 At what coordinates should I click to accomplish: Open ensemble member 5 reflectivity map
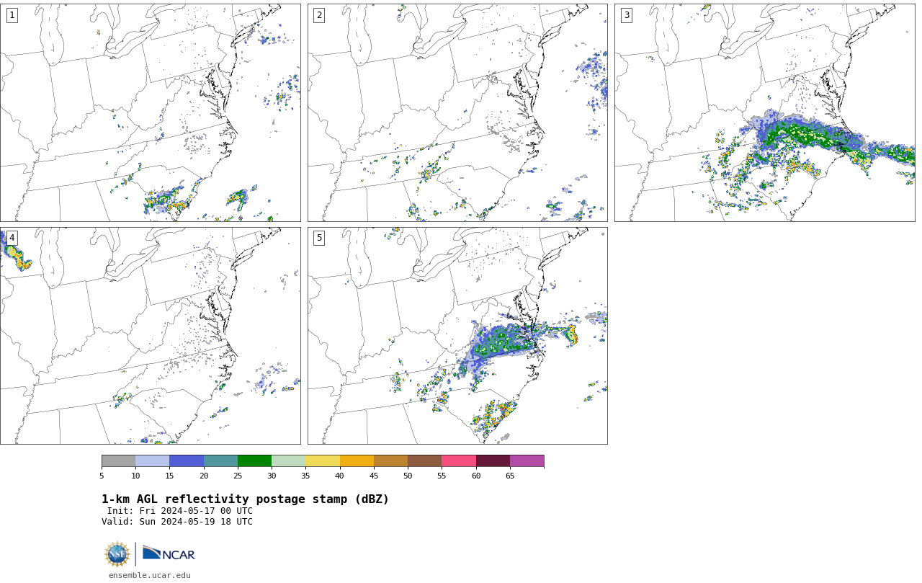(457, 336)
